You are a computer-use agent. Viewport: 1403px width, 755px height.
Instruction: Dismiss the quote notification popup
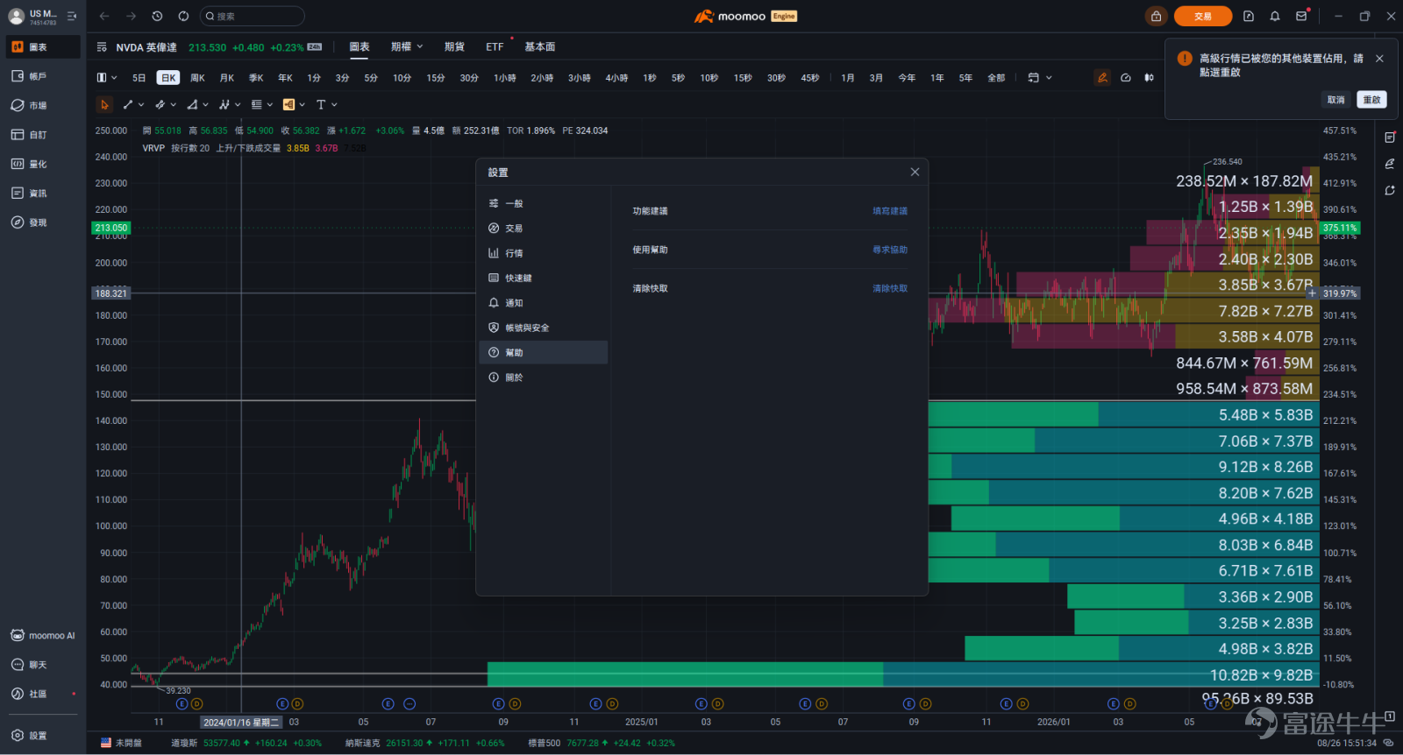pyautogui.click(x=1379, y=59)
